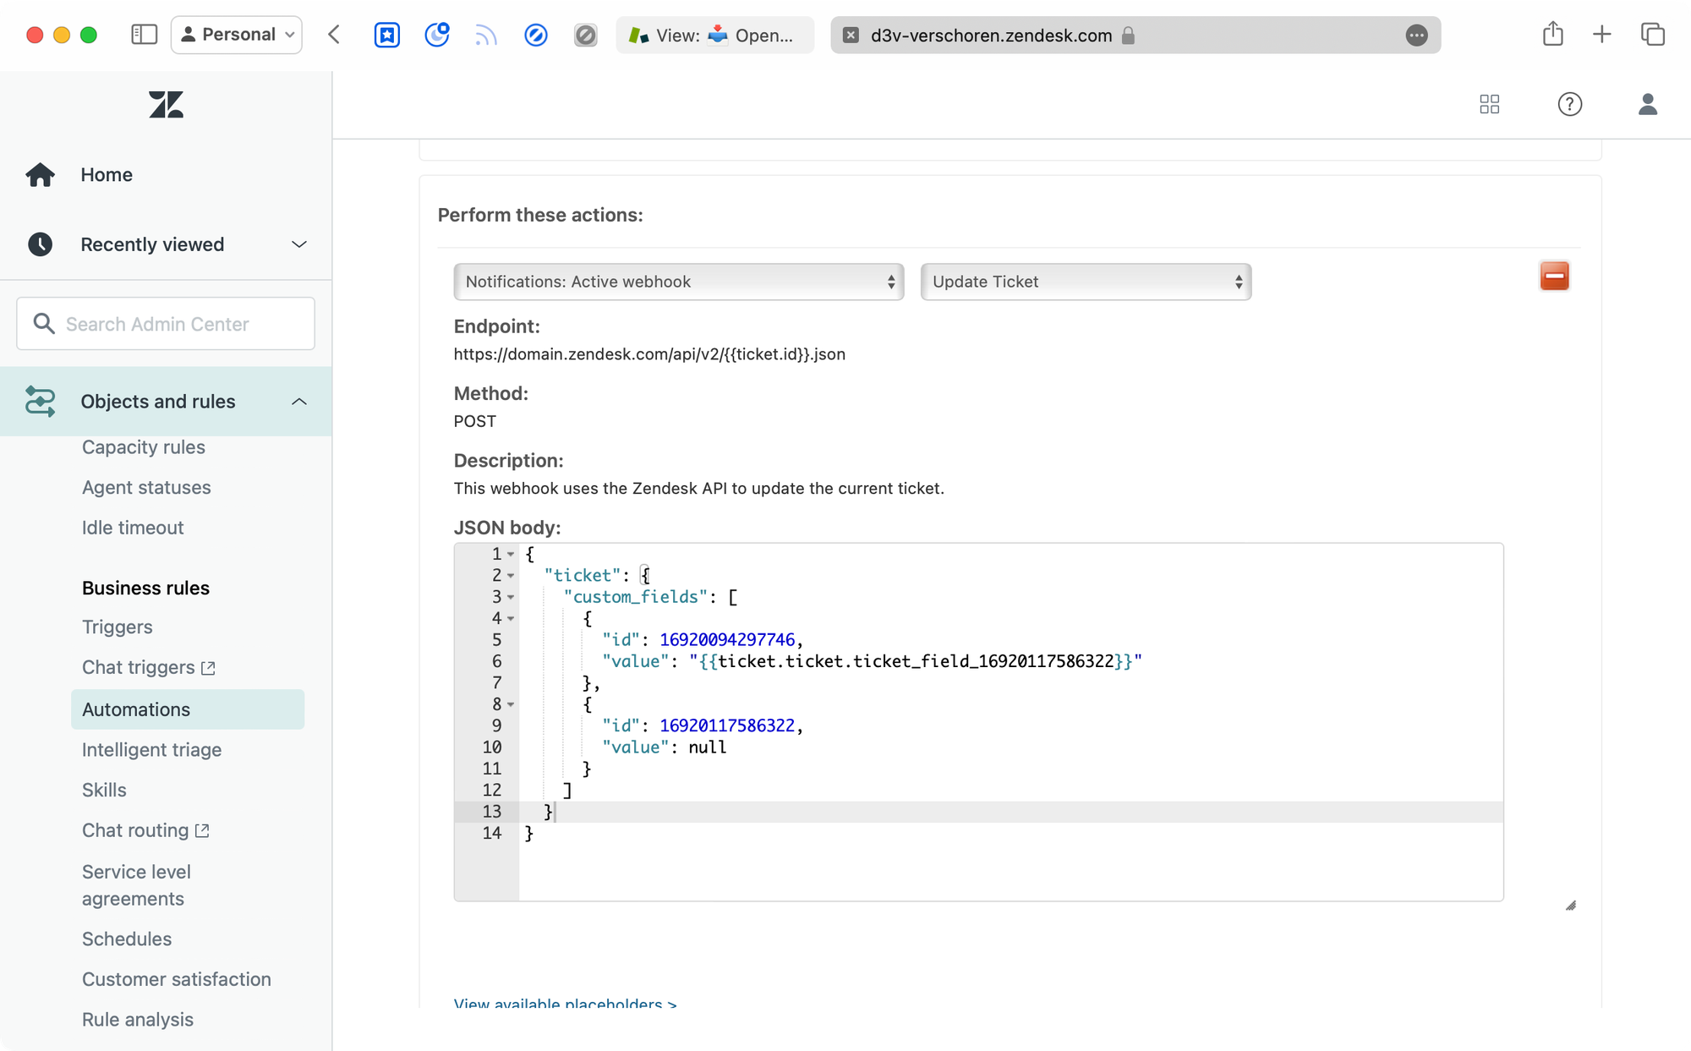Click the Home icon in sidebar
The width and height of the screenshot is (1691, 1051).
pyautogui.click(x=40, y=175)
